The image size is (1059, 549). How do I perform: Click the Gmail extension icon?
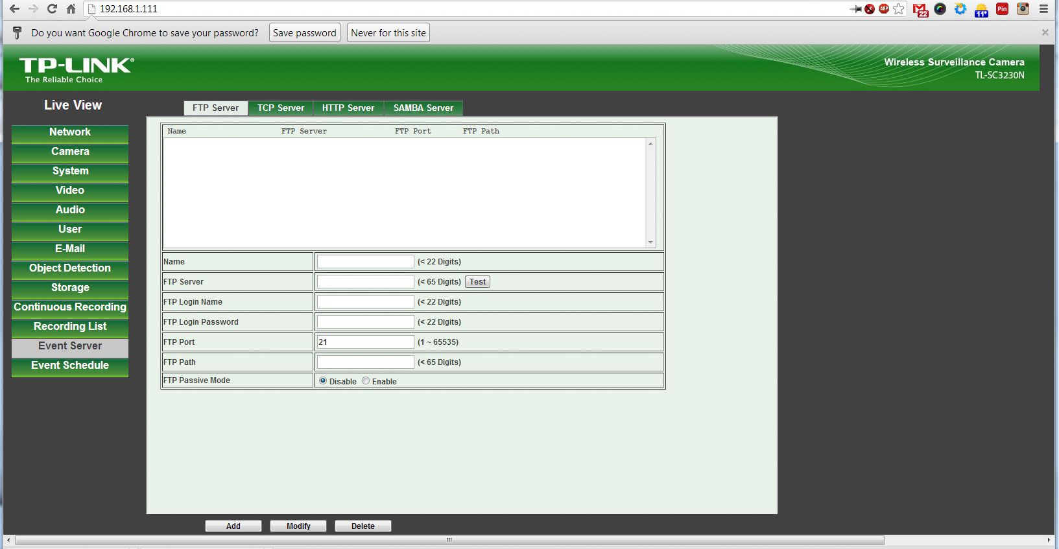click(920, 9)
